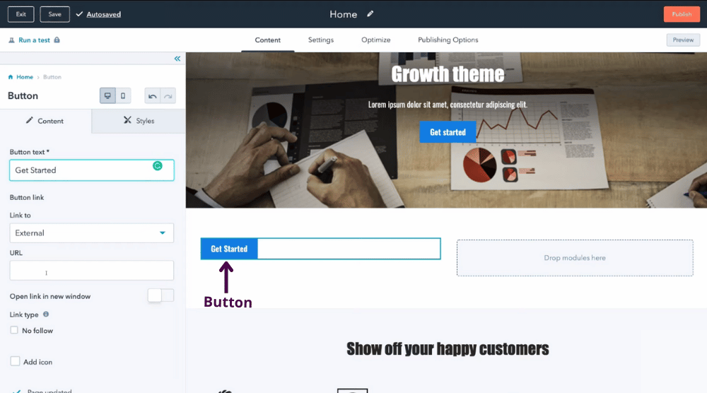
Task: Switch to desktop view icon
Action: pyautogui.click(x=107, y=95)
